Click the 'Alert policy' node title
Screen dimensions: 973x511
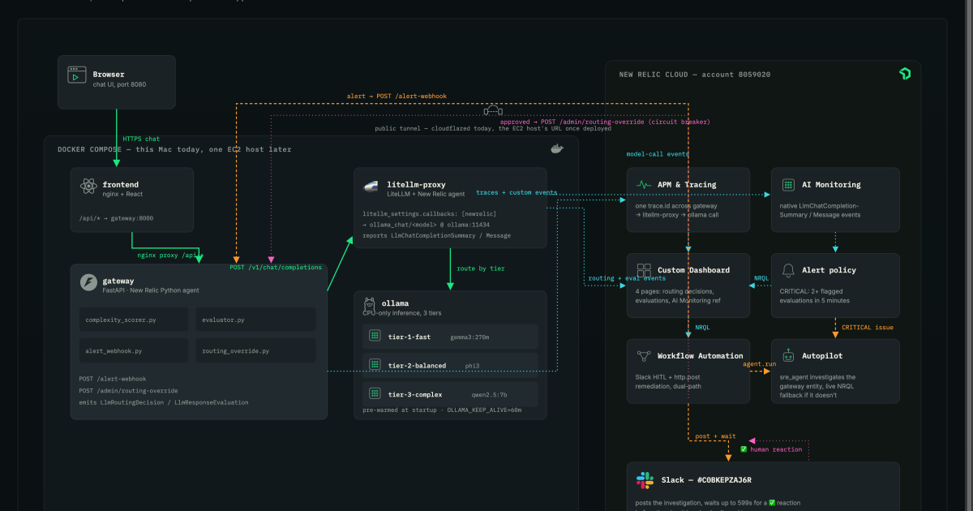click(x=829, y=270)
